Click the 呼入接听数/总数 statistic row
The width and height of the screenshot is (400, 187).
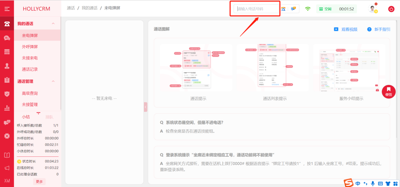coord(38,125)
